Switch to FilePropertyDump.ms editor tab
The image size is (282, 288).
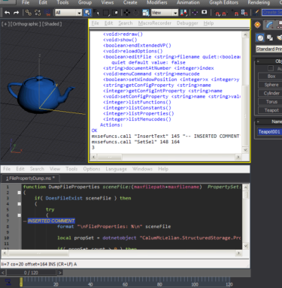pos(30,178)
